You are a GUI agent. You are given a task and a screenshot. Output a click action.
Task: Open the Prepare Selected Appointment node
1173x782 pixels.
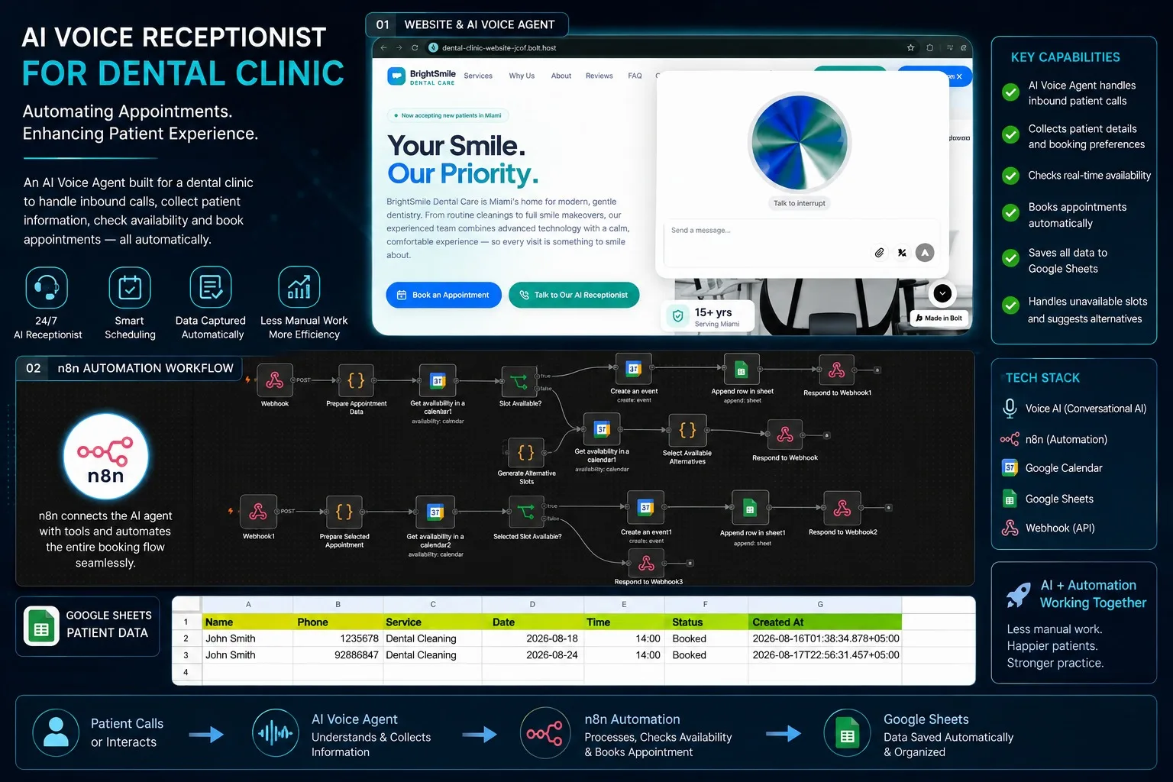click(x=344, y=512)
